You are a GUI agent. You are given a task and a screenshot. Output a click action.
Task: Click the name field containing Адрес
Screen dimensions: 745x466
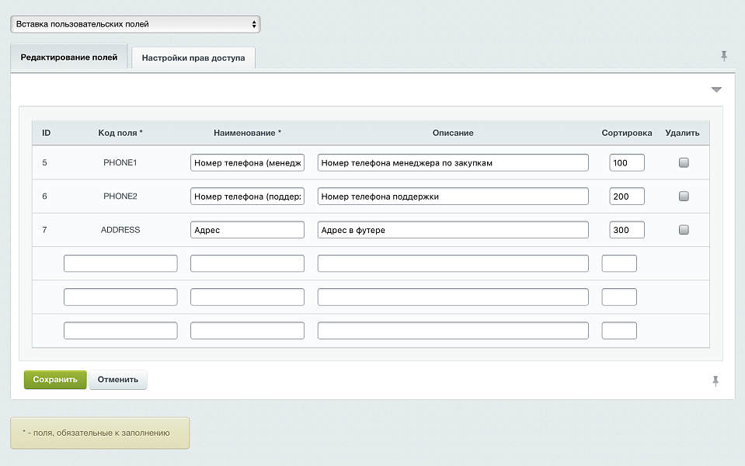(x=247, y=230)
